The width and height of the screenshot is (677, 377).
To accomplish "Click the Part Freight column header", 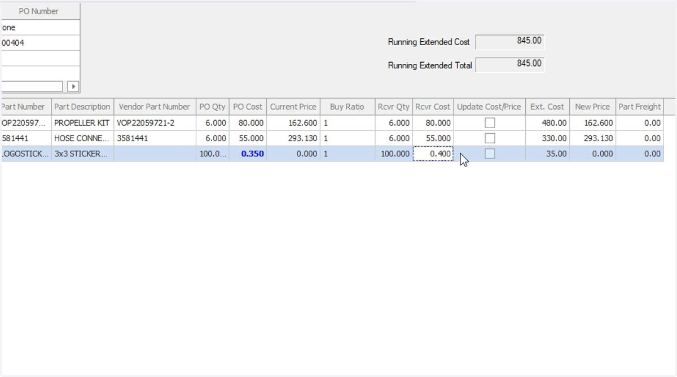I will point(640,107).
